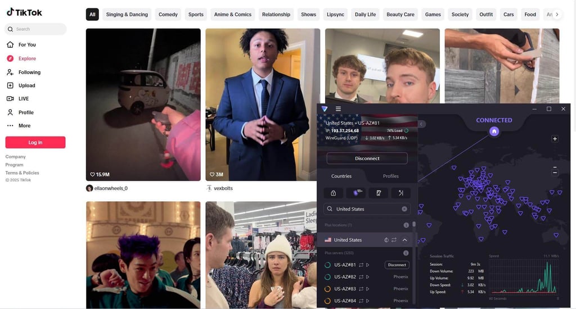
Task: Toggle Secure Core lock icon in VPN
Action: point(333,193)
